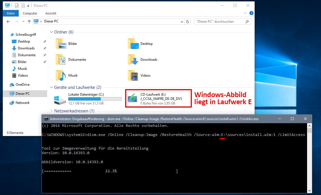Select Lokaler Datenträger (C:) drive

[x=60, y=99]
